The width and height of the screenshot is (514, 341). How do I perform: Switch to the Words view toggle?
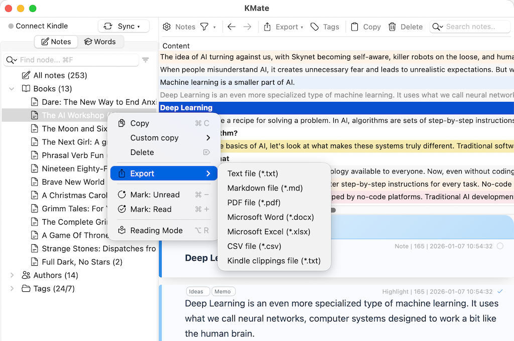coord(101,42)
